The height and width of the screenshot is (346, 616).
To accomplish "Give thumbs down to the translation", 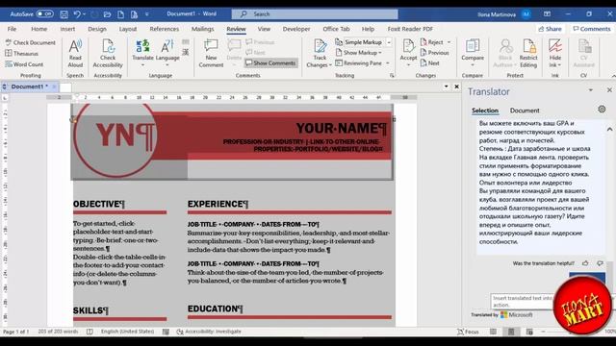I will tap(600, 263).
